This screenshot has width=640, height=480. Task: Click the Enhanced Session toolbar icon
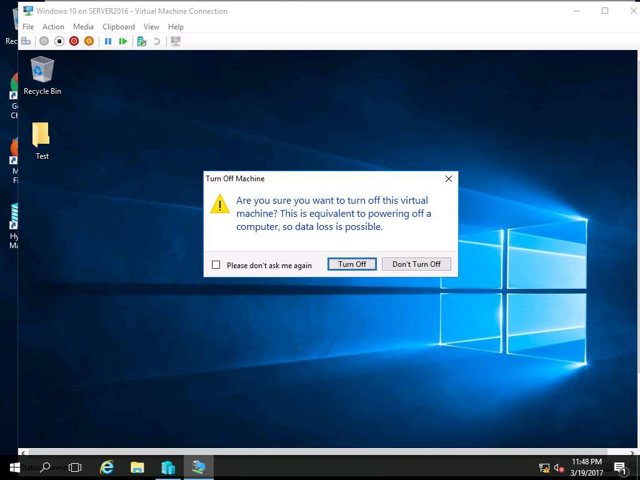click(x=176, y=41)
